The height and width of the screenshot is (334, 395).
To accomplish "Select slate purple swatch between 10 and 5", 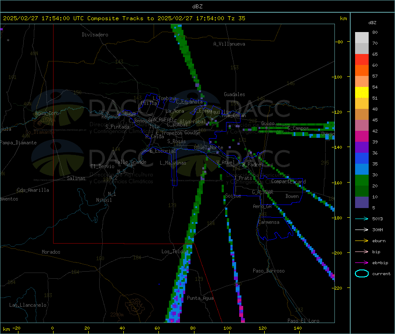I will point(362,202).
